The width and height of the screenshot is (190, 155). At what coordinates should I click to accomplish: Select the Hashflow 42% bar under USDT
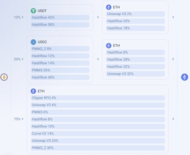(60, 17)
